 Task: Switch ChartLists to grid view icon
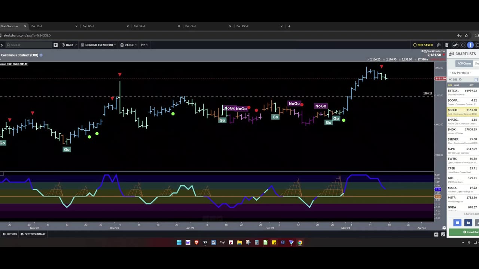pyautogui.click(x=455, y=80)
